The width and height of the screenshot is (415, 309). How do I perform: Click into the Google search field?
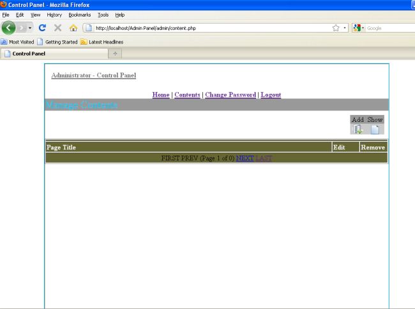pos(390,28)
